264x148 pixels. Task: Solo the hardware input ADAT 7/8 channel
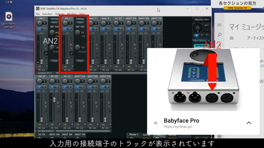pyautogui.click(x=159, y=29)
